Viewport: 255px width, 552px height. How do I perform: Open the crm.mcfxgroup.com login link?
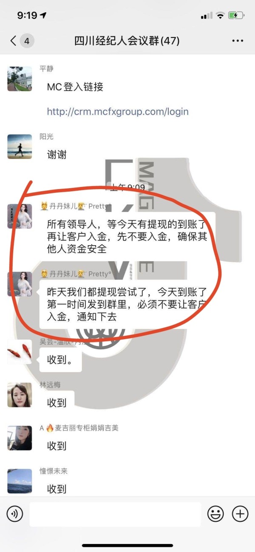118,112
